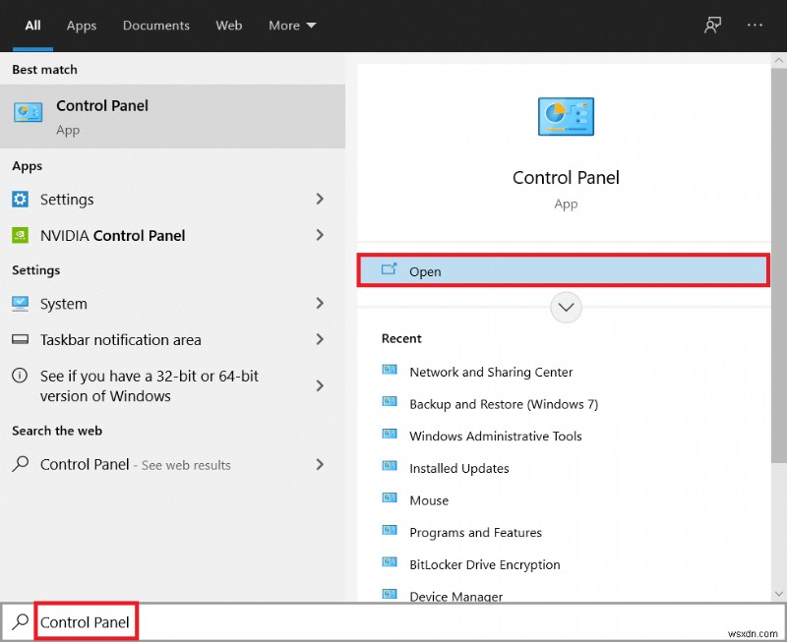Viewport: 787px width, 642px height.
Task: Switch to the Documents search tab
Action: click(x=155, y=26)
